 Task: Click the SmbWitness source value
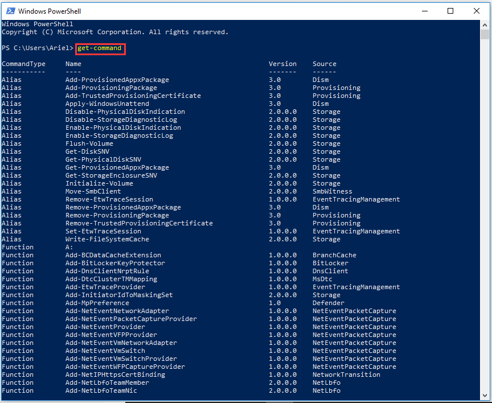click(x=333, y=191)
